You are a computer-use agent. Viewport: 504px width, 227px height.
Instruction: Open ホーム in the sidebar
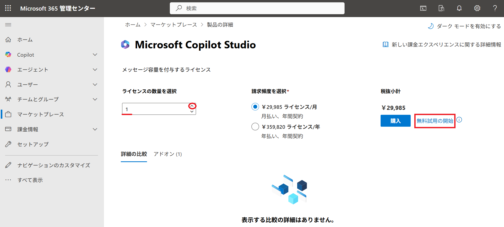(25, 40)
